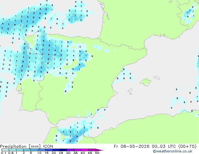Pick the 40–45 mm magenta legend swatch

(x=85, y=150)
